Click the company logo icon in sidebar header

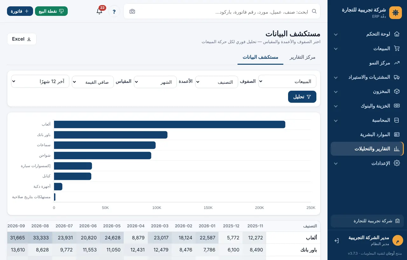pos(396,13)
